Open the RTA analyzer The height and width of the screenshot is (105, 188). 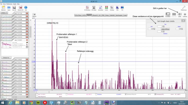point(117,8)
